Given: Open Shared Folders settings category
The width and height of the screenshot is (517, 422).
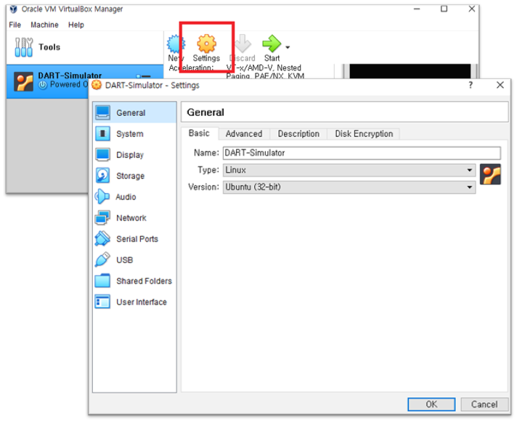Looking at the screenshot, I should click(144, 281).
